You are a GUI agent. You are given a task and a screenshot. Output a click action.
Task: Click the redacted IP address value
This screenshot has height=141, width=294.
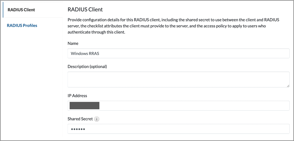pos(85,106)
